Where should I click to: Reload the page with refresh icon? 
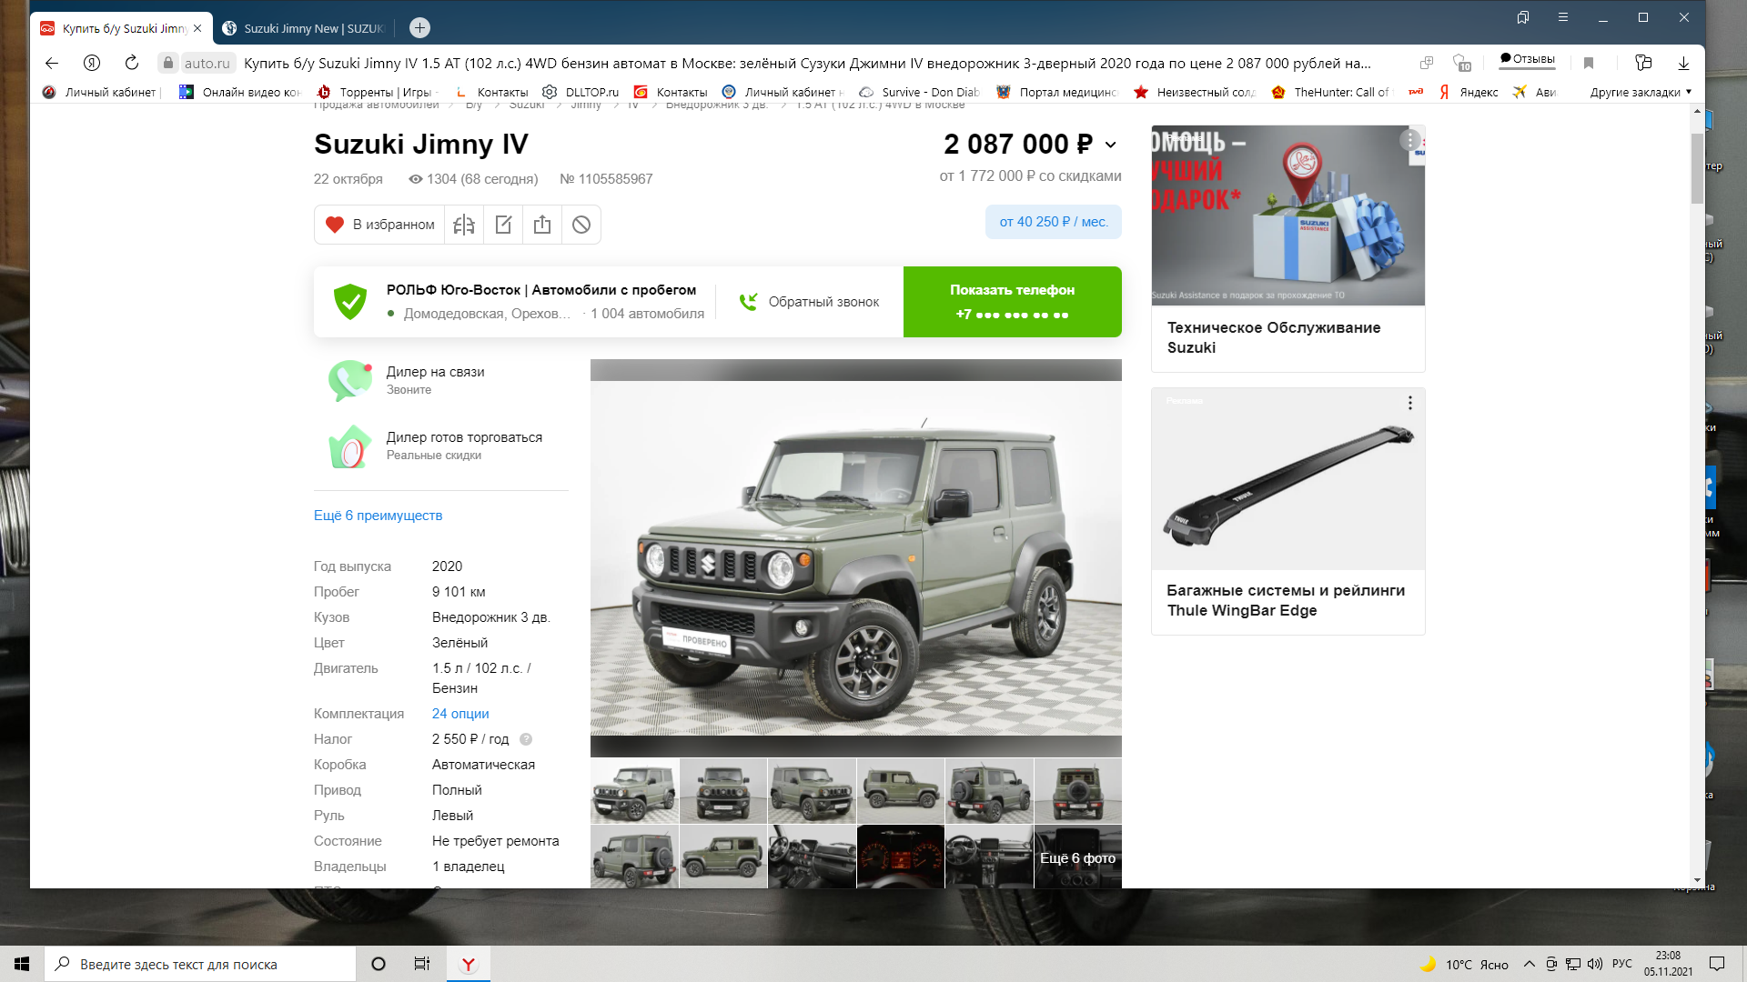point(132,63)
